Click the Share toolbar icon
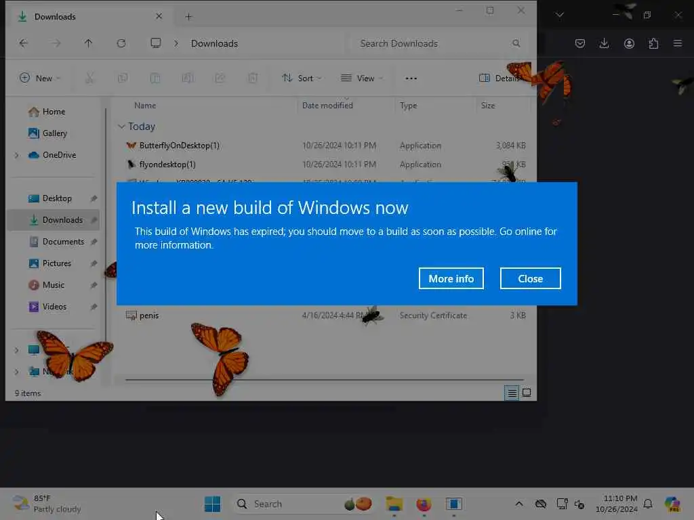 pos(220,79)
